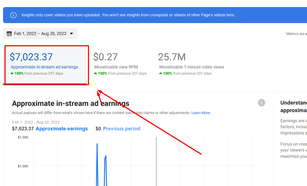The height and width of the screenshot is (186, 307).
Task: Click the vertical gray marker line on chart
Action: (156, 162)
